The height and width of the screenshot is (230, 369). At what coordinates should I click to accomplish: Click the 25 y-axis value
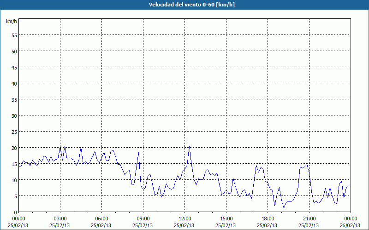click(14, 132)
